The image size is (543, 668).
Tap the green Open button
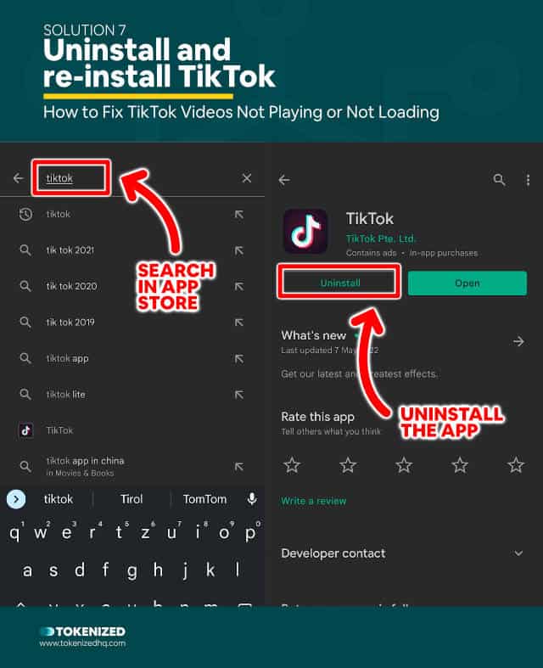467,283
